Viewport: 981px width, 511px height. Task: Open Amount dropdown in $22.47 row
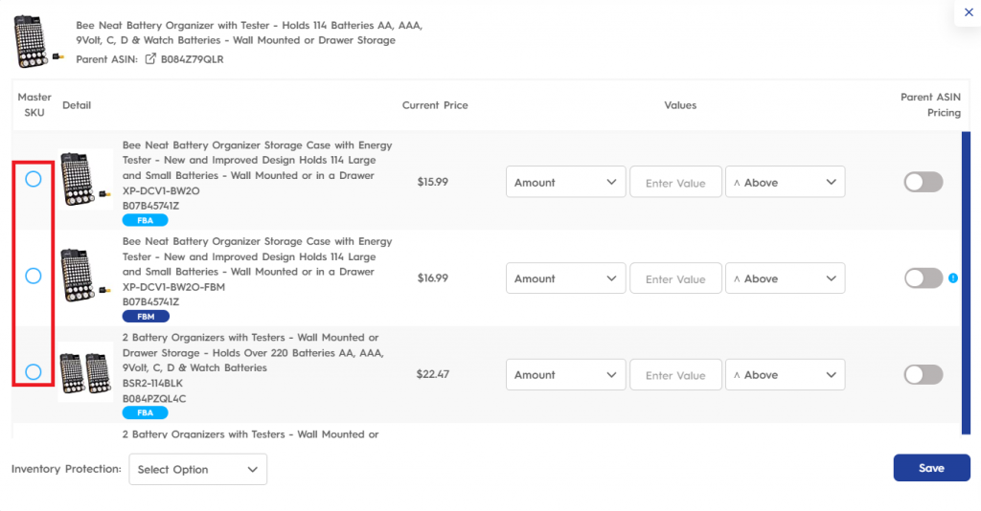point(565,374)
